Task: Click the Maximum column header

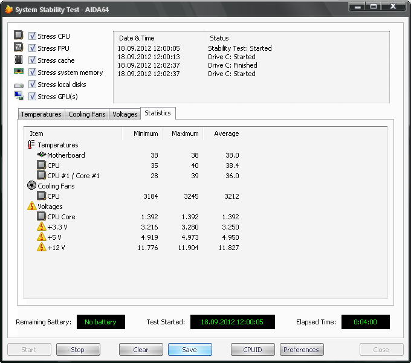Action: click(183, 133)
